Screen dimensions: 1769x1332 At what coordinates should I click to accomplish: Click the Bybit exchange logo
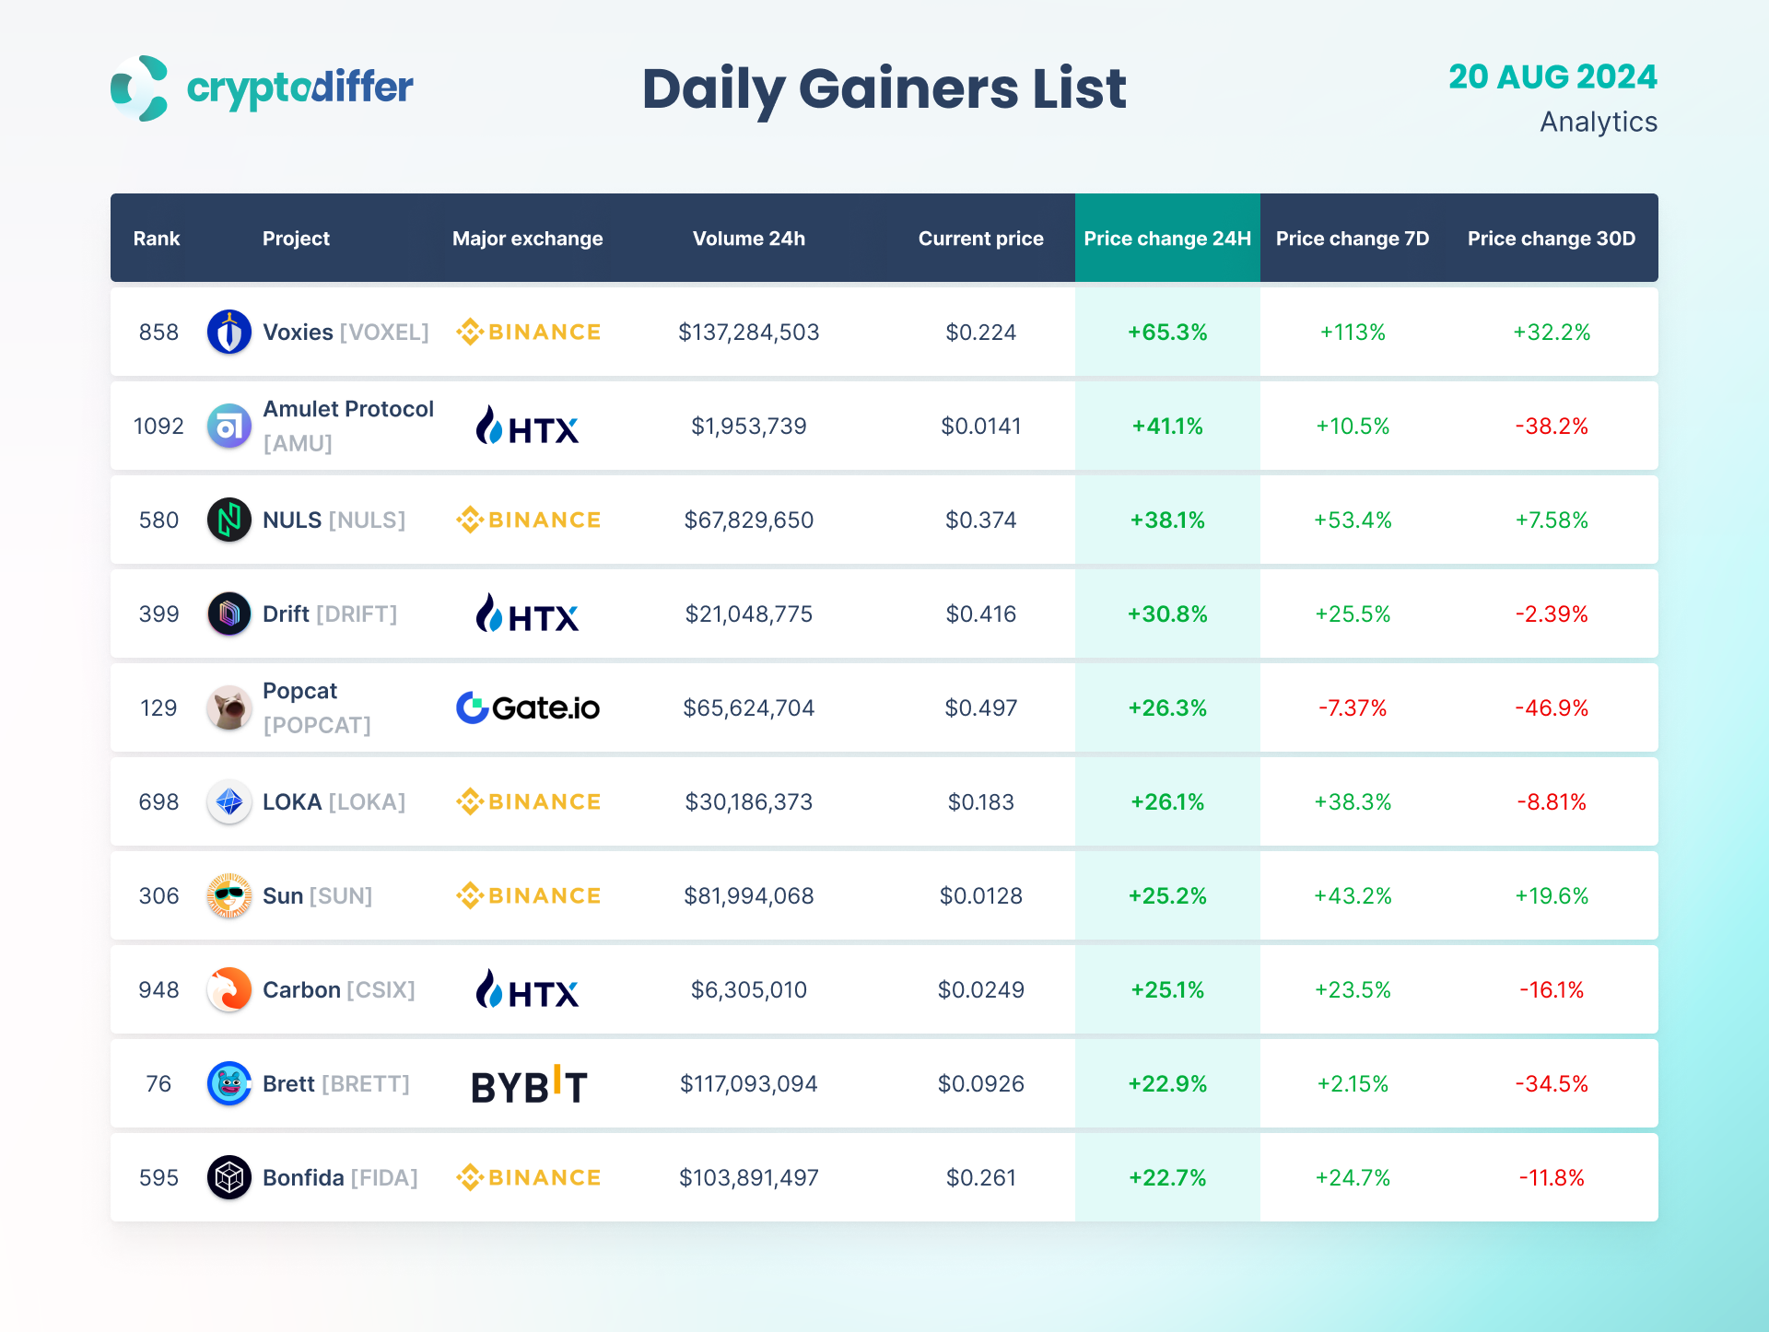(528, 1085)
